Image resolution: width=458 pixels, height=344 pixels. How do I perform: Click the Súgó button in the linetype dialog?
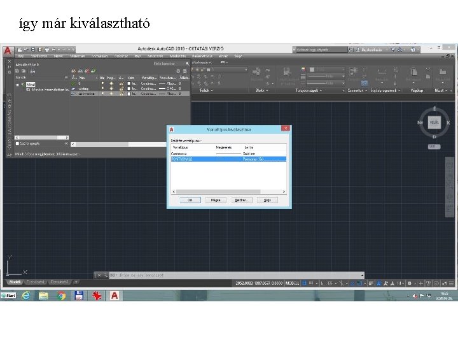267,200
